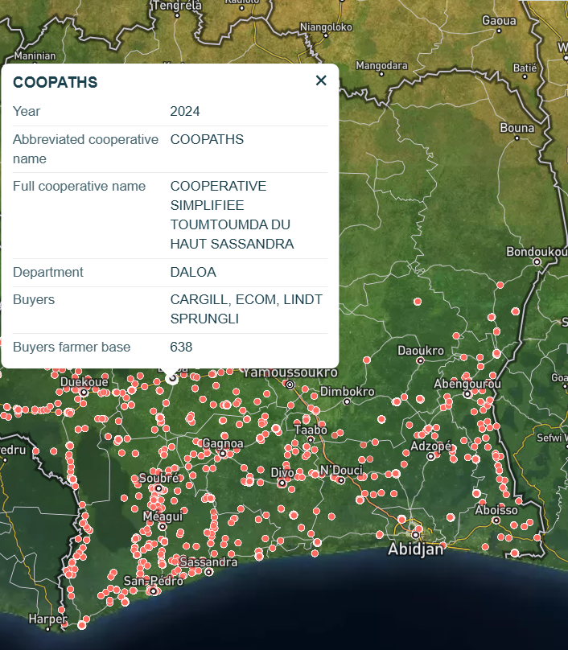Click the Yamoussoukro capital marker
The height and width of the screenshot is (650, 568).
click(x=290, y=385)
